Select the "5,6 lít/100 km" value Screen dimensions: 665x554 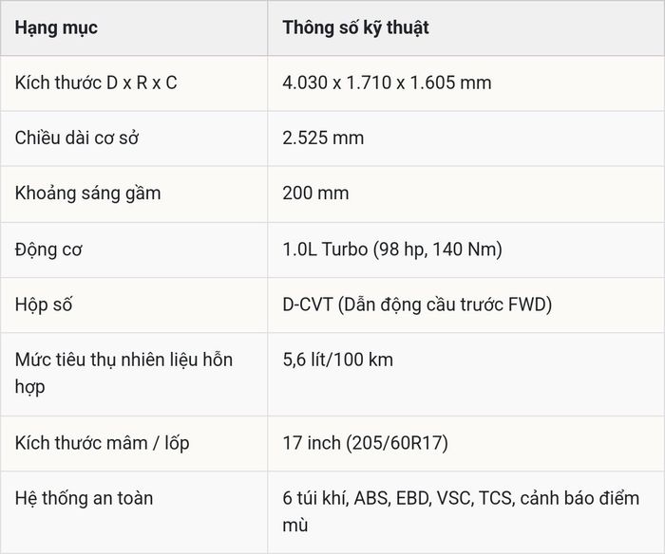337,360
